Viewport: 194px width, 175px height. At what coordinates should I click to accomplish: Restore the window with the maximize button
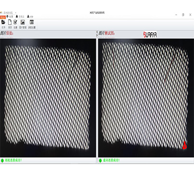tap(183, 15)
